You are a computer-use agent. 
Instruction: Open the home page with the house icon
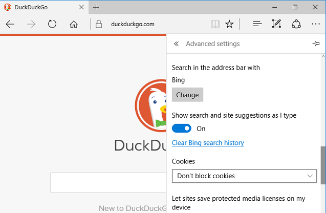pyautogui.click(x=74, y=25)
